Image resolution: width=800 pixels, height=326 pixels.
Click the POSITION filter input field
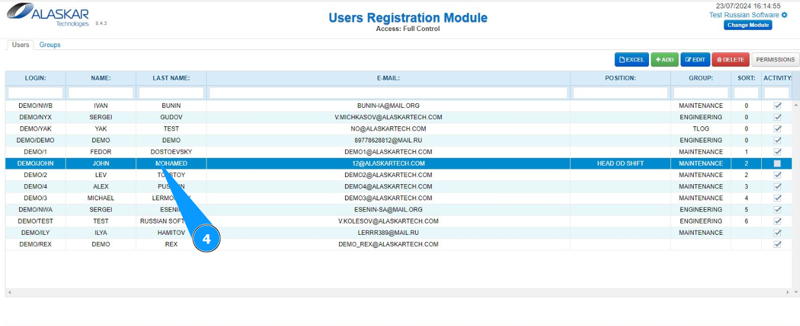click(x=620, y=93)
